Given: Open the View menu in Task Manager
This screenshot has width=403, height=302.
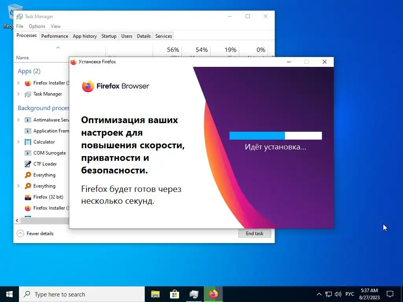Looking at the screenshot, I should (55, 26).
